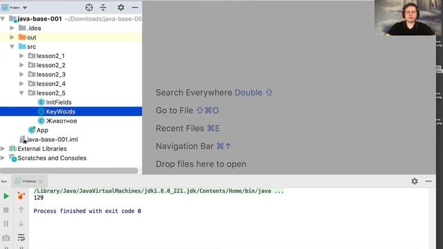
Task: Select the InitFields class
Action: [59, 102]
